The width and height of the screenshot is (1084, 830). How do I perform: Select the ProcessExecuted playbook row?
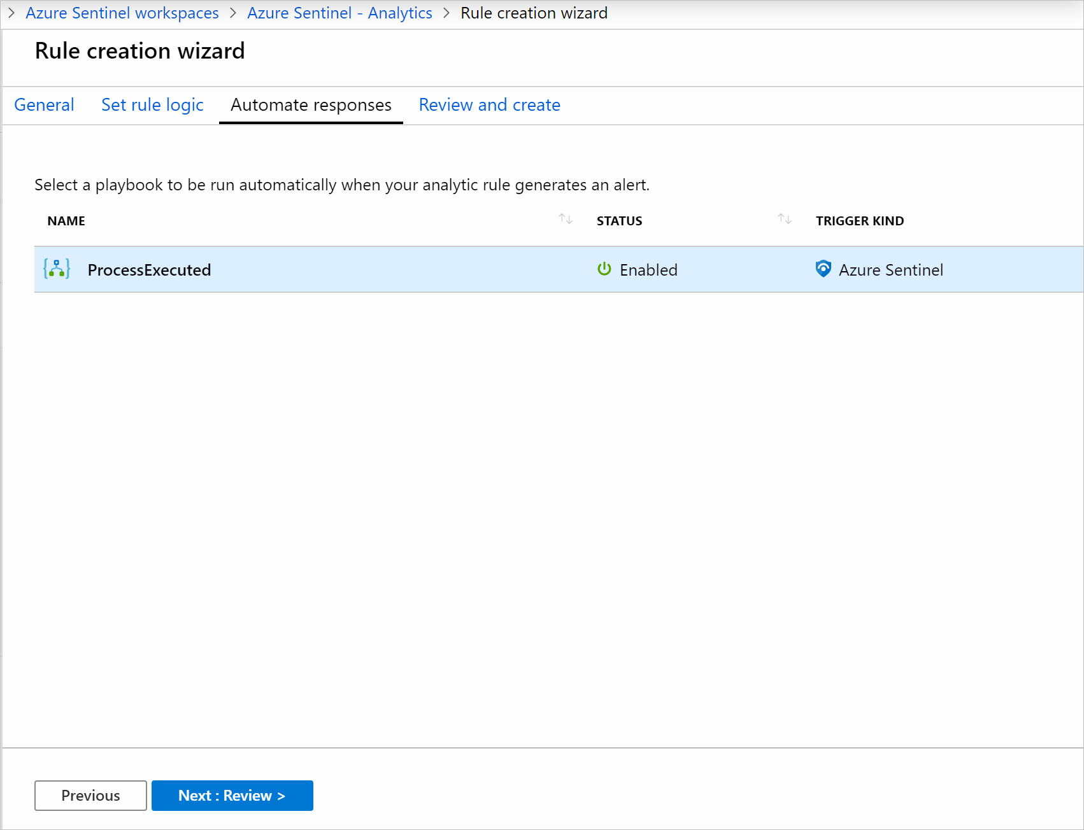point(559,269)
